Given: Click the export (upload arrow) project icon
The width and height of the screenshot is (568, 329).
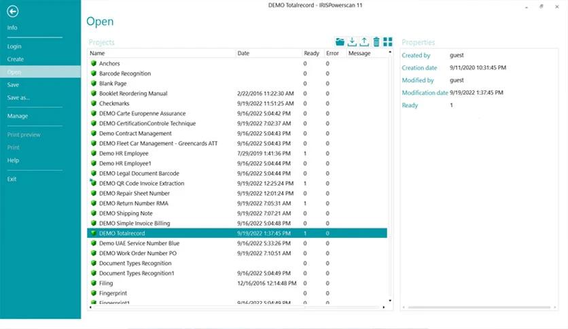Looking at the screenshot, I should coord(364,42).
